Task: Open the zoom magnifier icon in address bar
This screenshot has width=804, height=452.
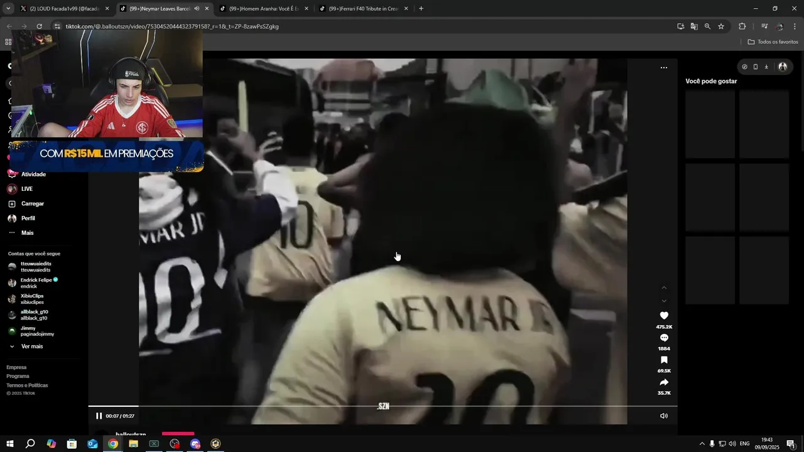Action: [x=707, y=26]
